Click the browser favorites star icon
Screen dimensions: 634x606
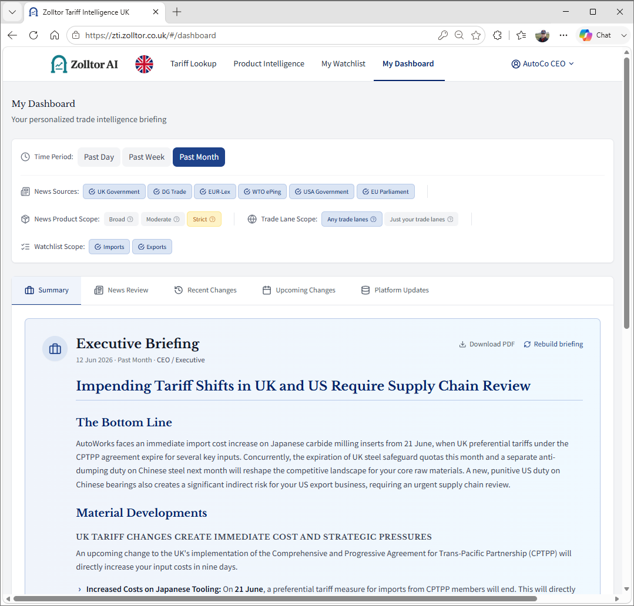tap(476, 36)
